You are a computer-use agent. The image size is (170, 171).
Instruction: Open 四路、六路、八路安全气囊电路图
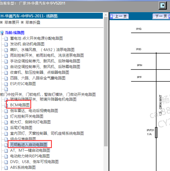[38, 78]
